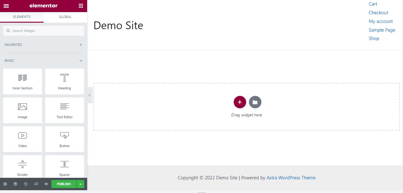403x193 pixels.
Task: Open the Navigator layers icon
Action: pyautogui.click(x=15, y=184)
